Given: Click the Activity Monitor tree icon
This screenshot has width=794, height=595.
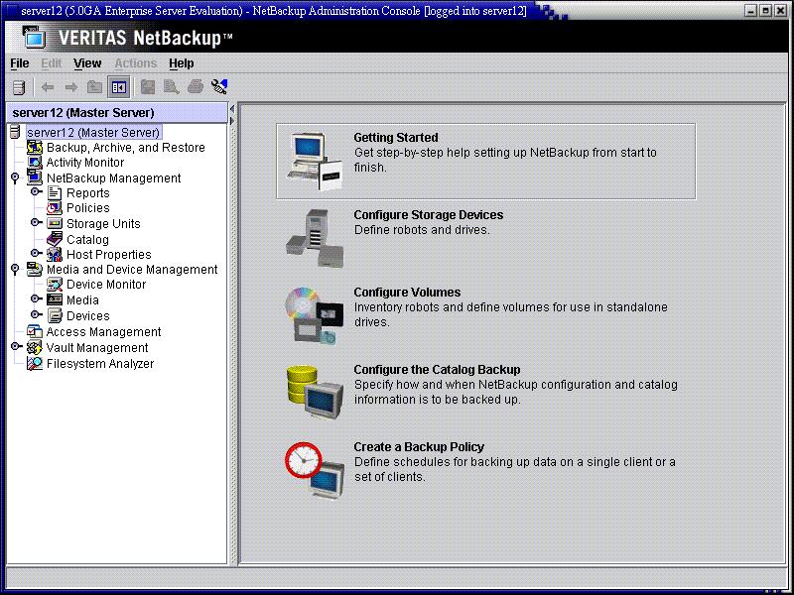Looking at the screenshot, I should [35, 163].
